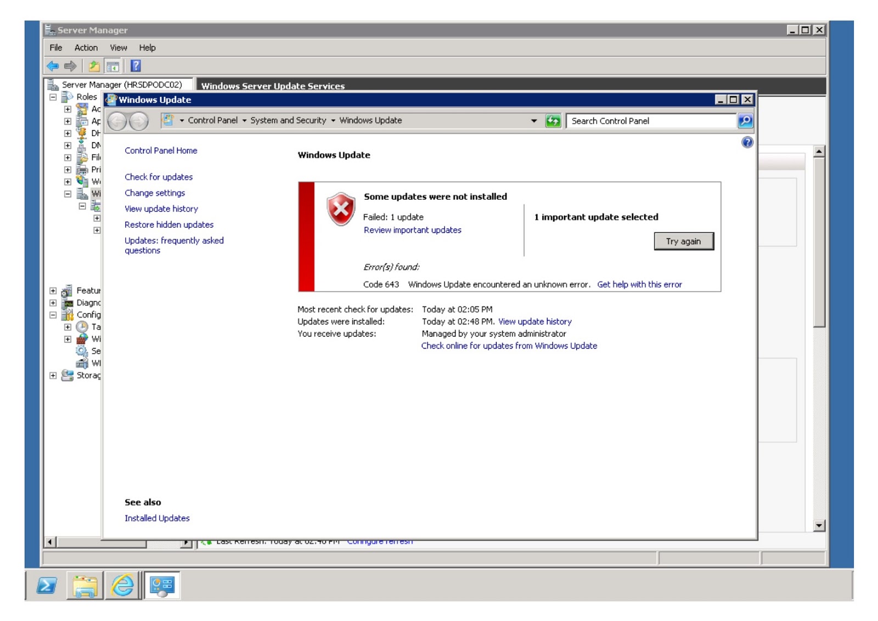The width and height of the screenshot is (878, 621).
Task: Refresh the Windows Update address bar
Action: pyautogui.click(x=553, y=121)
